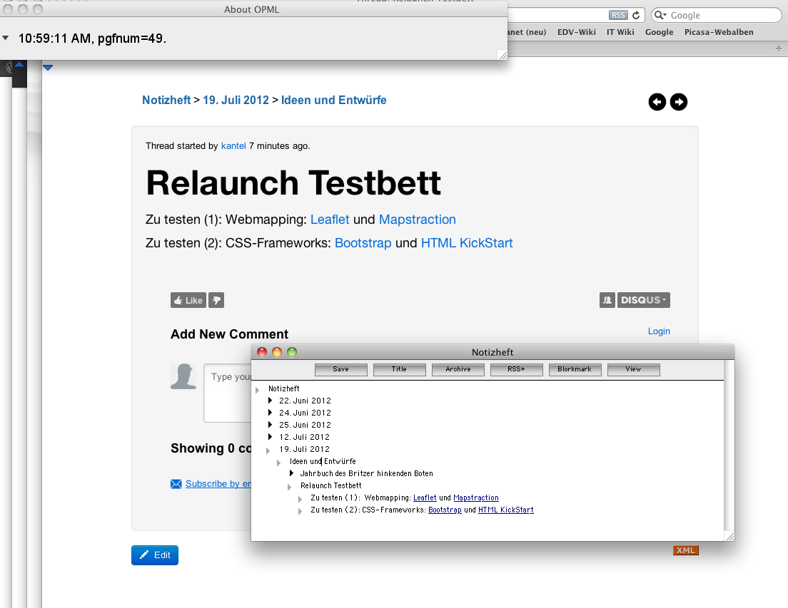Open the Leaflet link on the web page
Viewport: 788px width, 608px height.
[330, 220]
